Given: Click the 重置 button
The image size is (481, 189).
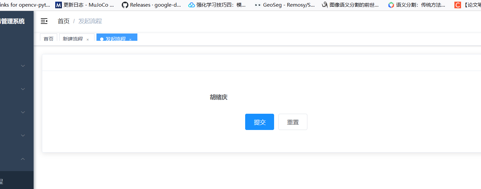Looking at the screenshot, I should pos(293,122).
